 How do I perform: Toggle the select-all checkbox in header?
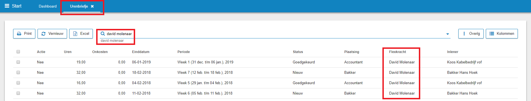(x=18, y=52)
